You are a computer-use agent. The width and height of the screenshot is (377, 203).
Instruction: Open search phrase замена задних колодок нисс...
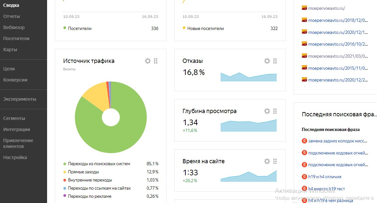tap(337, 141)
